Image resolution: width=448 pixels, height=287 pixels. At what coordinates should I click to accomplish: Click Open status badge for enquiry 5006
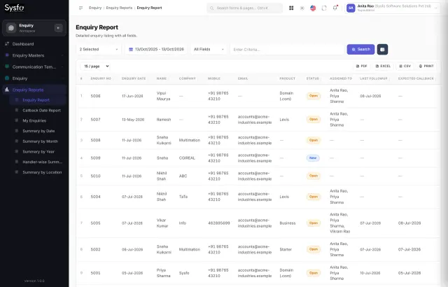[314, 96]
